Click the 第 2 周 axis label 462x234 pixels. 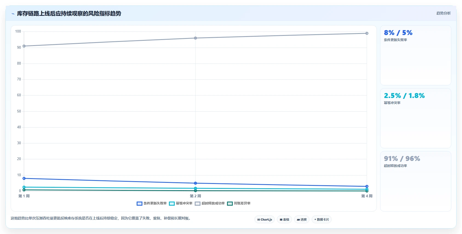[196, 196]
